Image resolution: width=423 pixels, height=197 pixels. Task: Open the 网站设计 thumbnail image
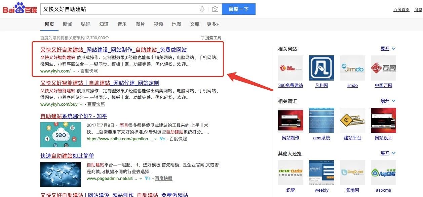coord(383,120)
